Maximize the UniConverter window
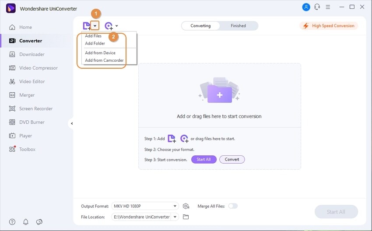The width and height of the screenshot is (372, 231). pos(352,7)
